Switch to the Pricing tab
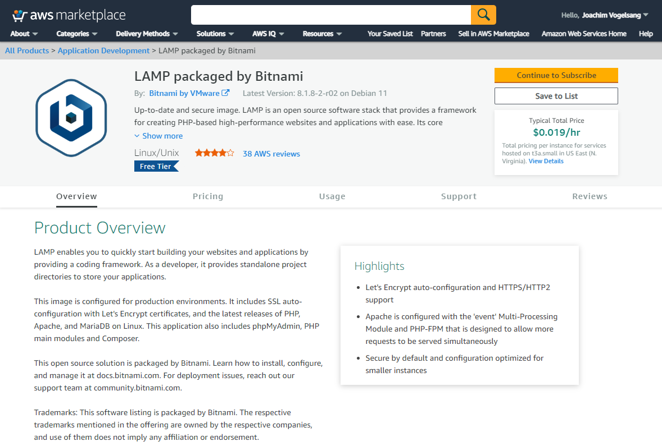Screen dimensions: 662x446 click(208, 196)
